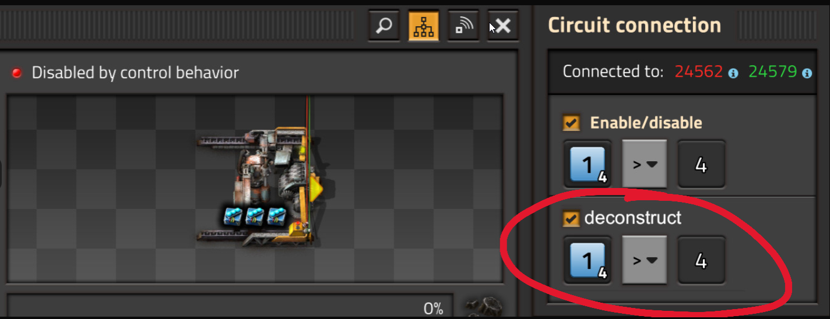Click info icon next to red network 24562
Image resolution: width=830 pixels, height=319 pixels.
click(x=733, y=73)
